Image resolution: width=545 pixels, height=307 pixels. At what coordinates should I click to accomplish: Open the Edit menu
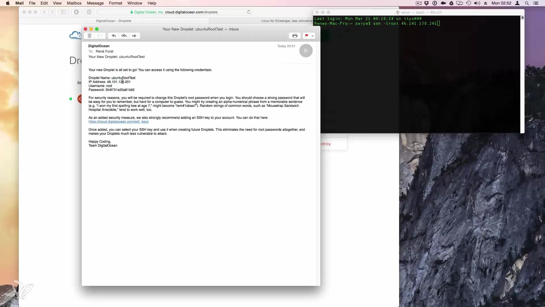click(44, 3)
